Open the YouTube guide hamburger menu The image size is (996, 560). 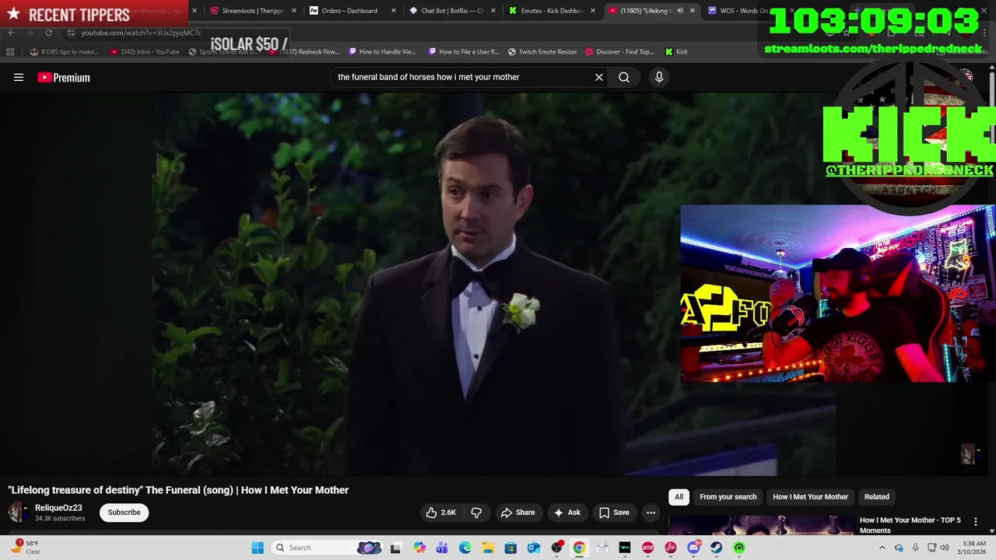(x=19, y=77)
